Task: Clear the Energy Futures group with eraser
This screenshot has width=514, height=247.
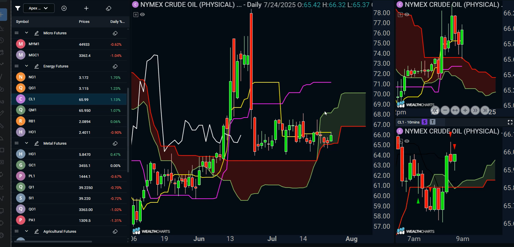Action: (115, 66)
